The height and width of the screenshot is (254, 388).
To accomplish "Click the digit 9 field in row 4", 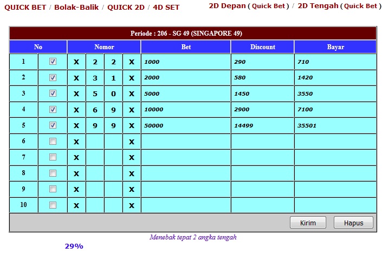I will [113, 110].
